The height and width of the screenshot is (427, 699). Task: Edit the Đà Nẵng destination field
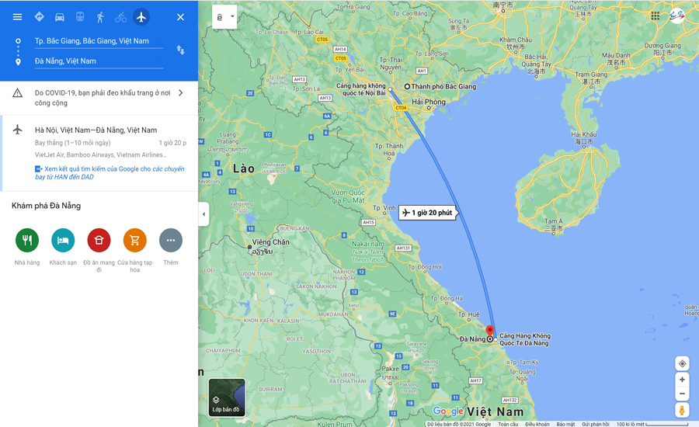pos(99,61)
